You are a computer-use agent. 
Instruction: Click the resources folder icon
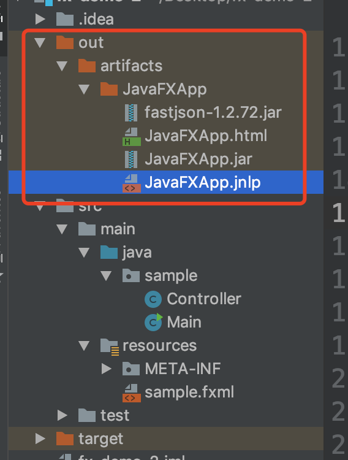pyautogui.click(x=109, y=347)
